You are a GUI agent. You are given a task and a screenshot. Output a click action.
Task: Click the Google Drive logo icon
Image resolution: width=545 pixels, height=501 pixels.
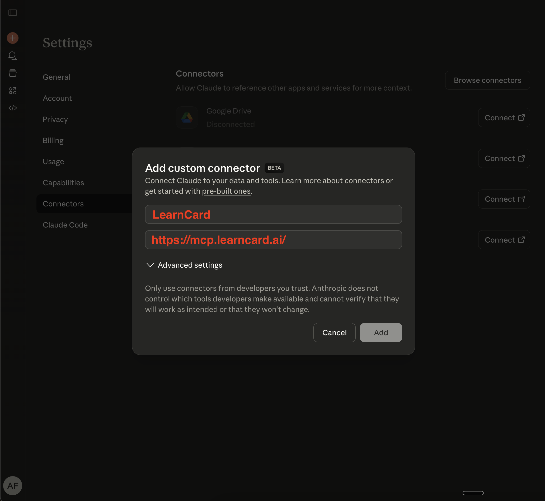coord(187,118)
